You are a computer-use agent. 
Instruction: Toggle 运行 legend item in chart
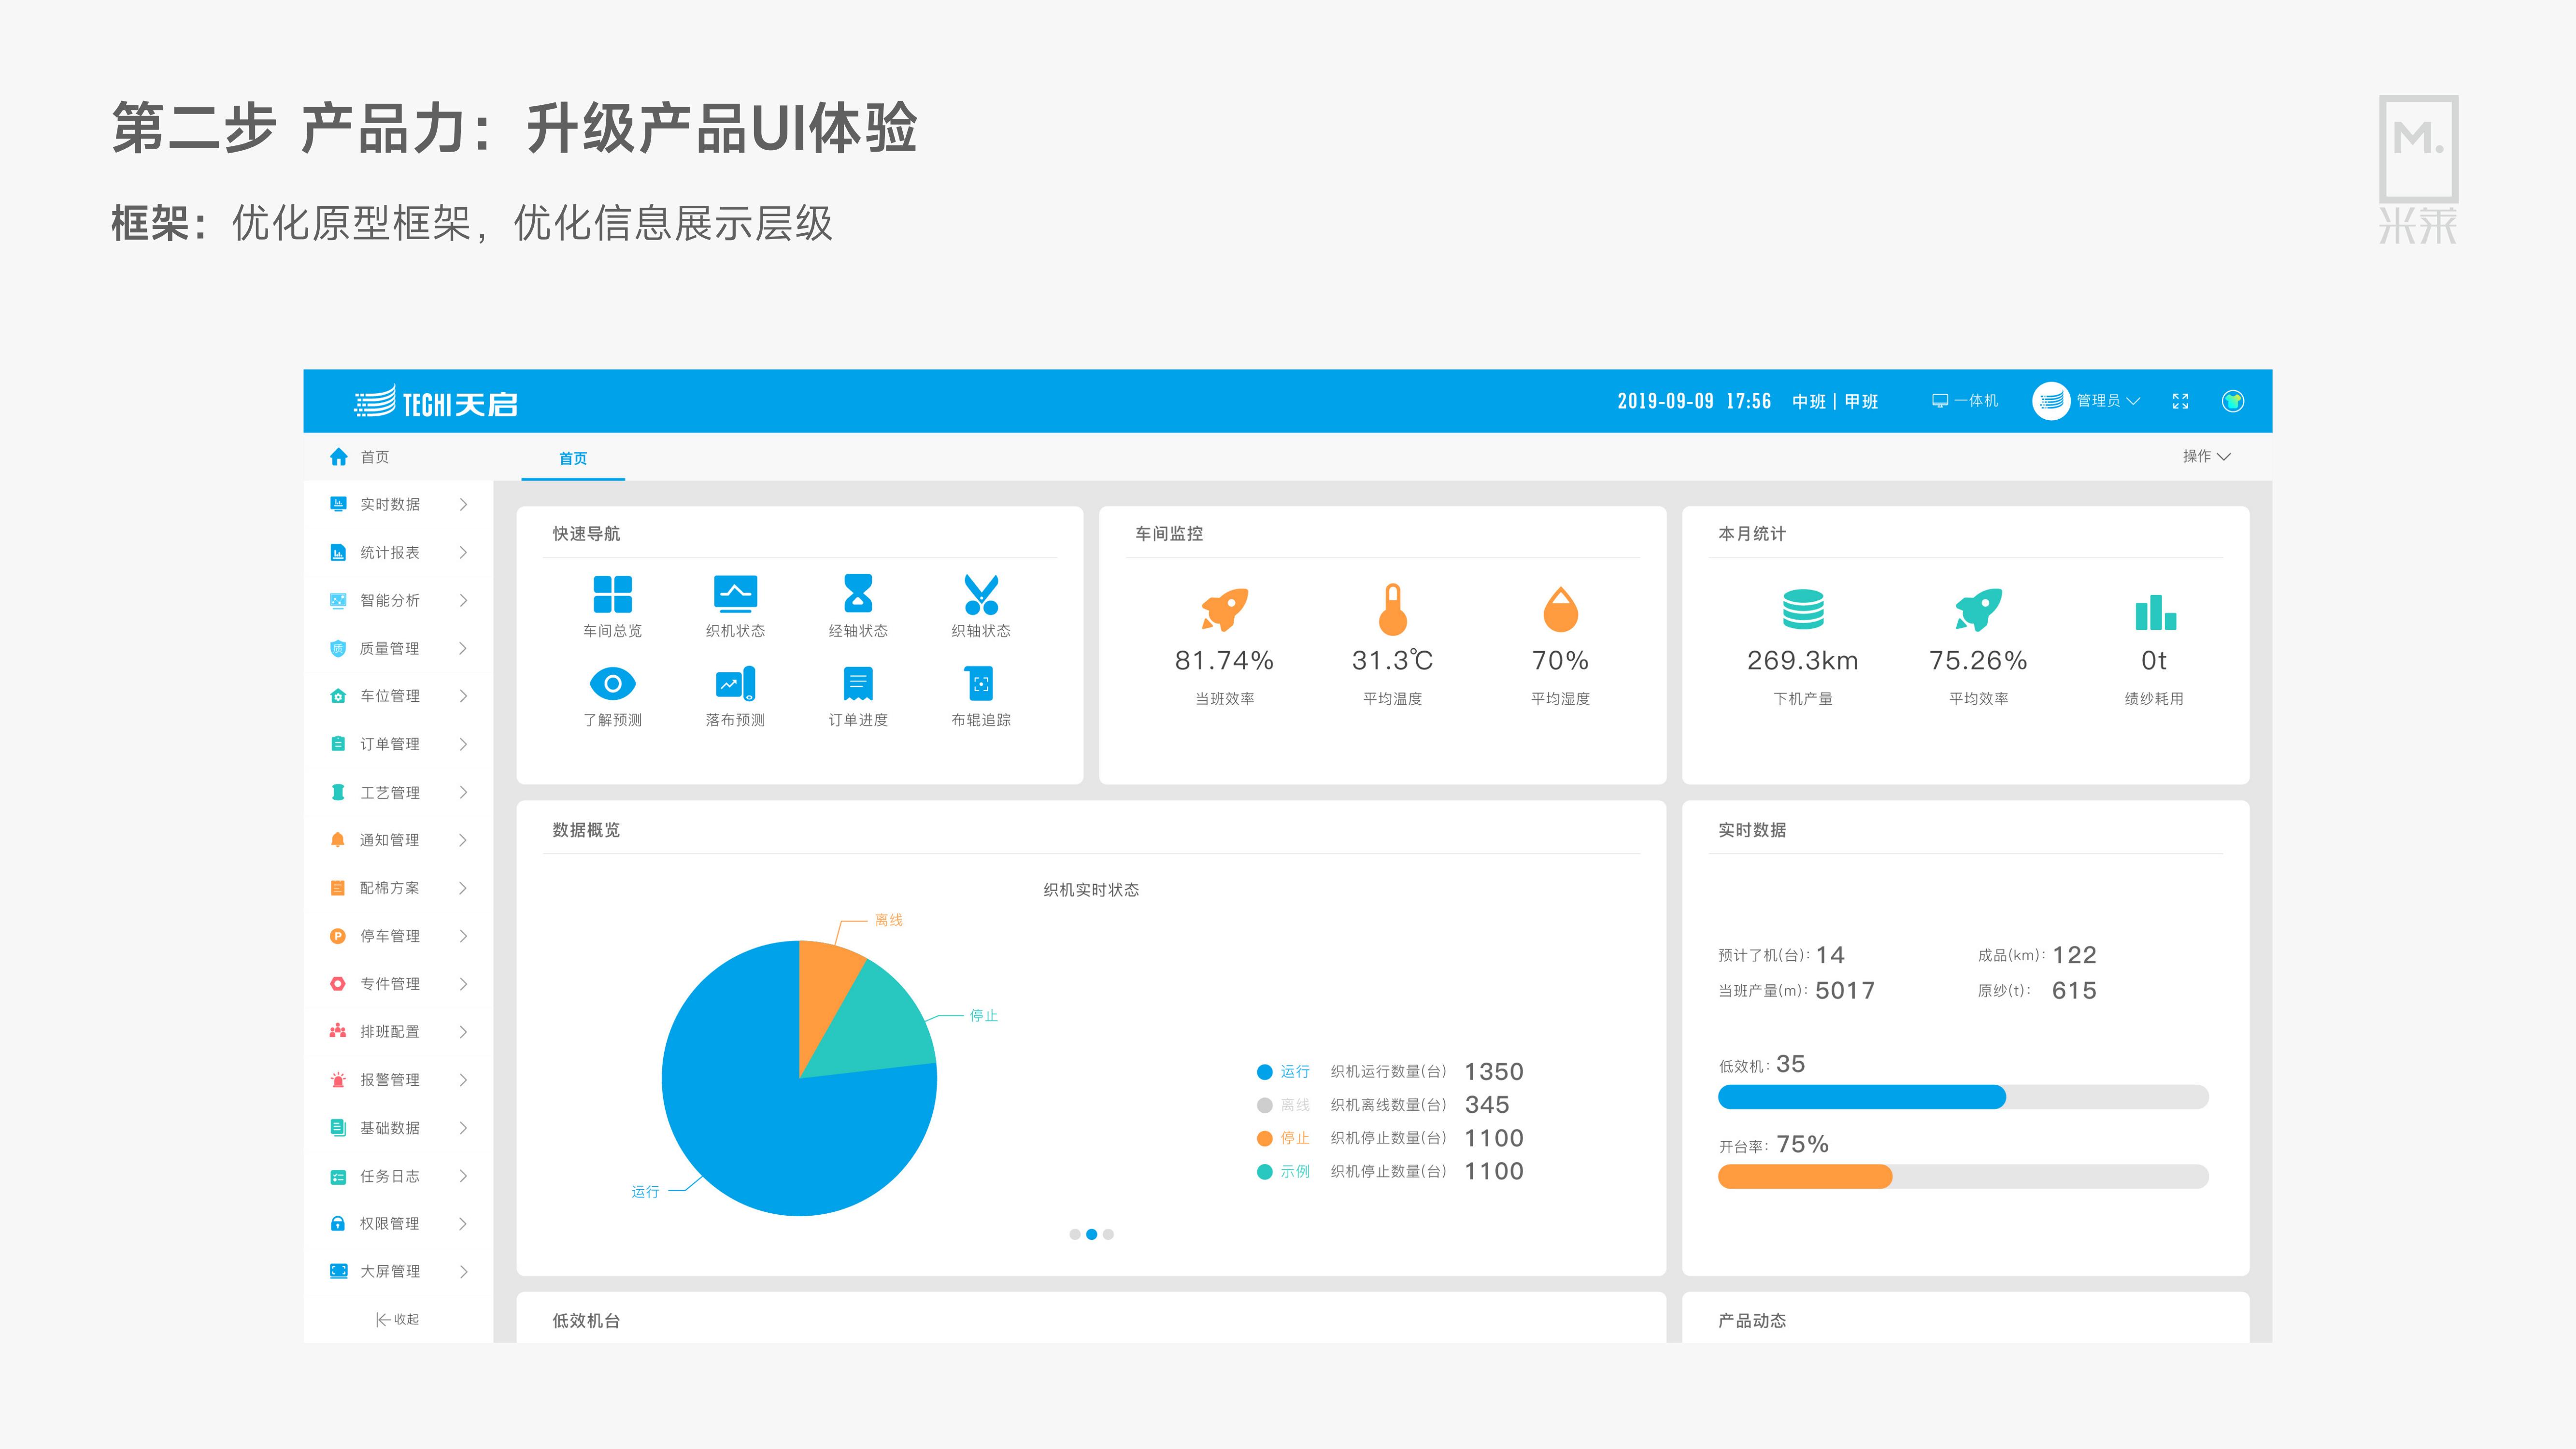[1283, 1072]
